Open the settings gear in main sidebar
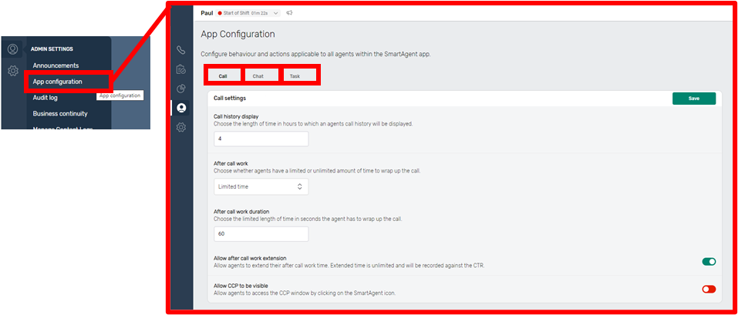 tap(180, 127)
